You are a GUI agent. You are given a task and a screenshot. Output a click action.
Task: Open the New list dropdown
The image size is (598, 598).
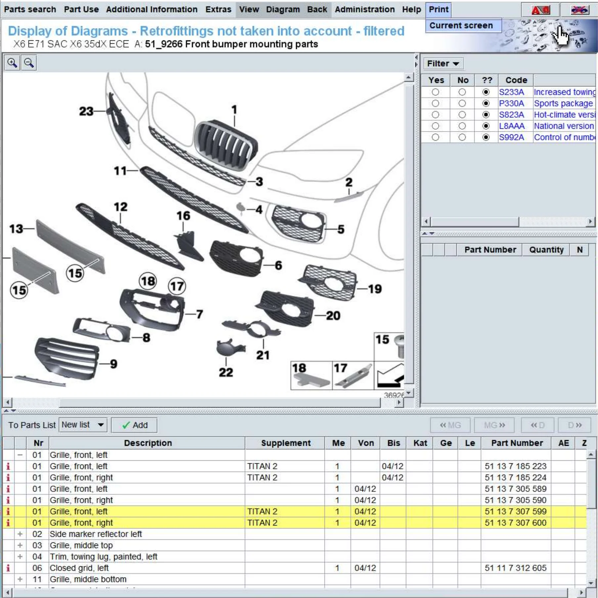83,425
